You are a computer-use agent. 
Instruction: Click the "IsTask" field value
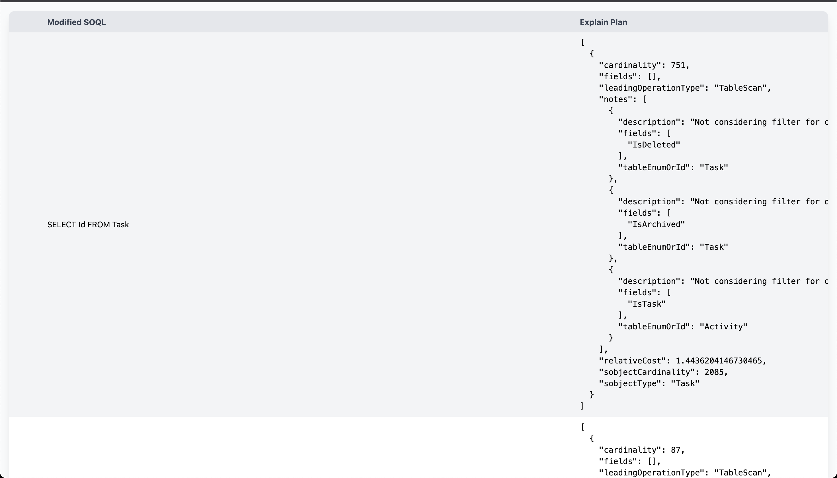tap(646, 304)
